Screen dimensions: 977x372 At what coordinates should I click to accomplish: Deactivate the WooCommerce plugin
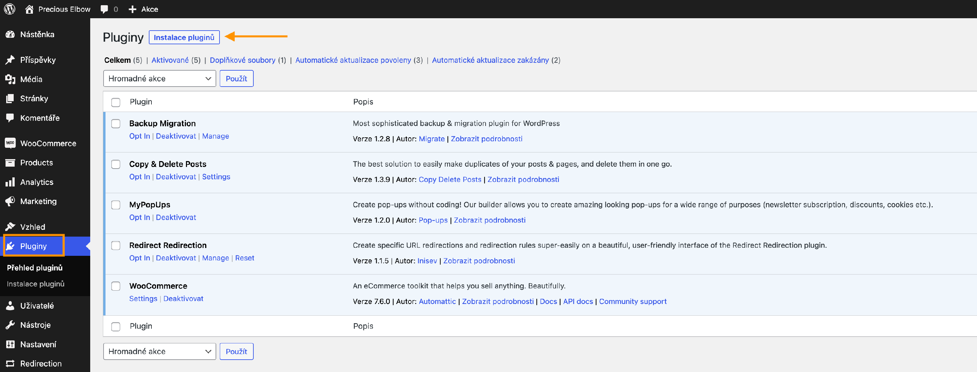click(x=183, y=298)
